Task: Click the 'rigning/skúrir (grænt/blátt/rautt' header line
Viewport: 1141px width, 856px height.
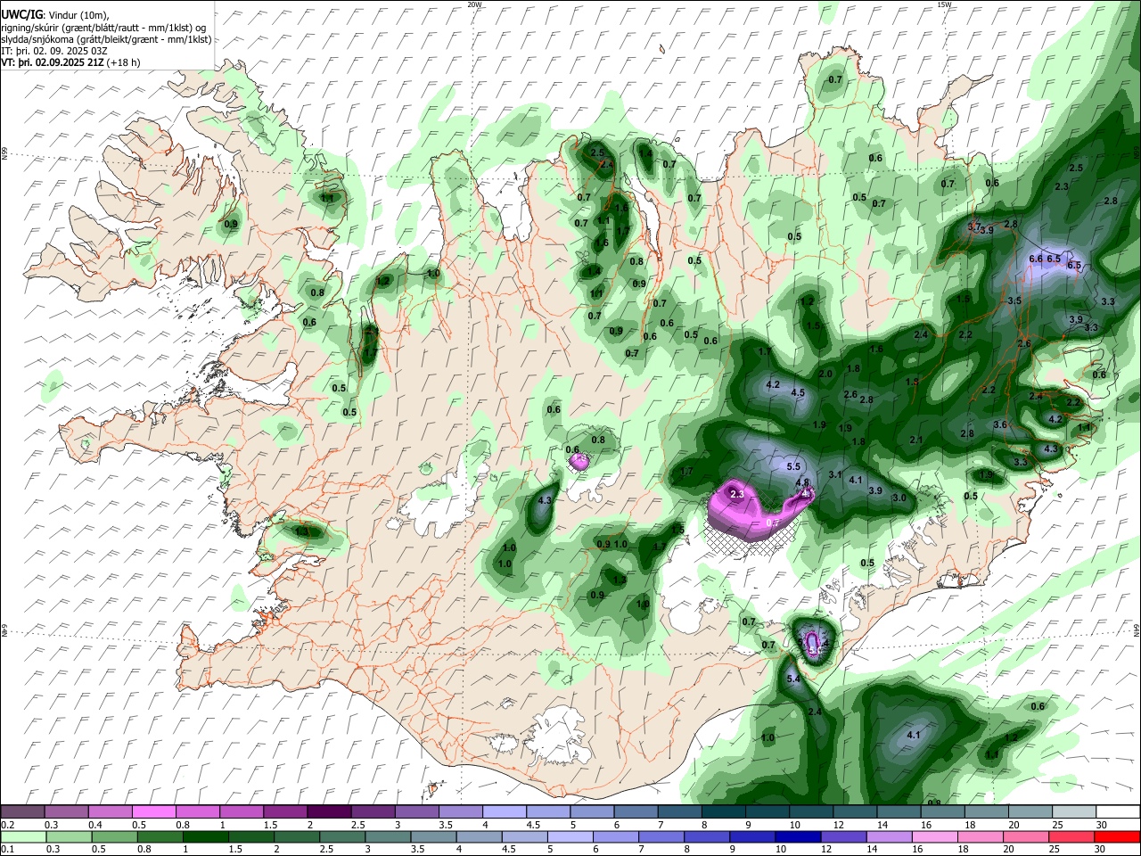Action: [103, 28]
